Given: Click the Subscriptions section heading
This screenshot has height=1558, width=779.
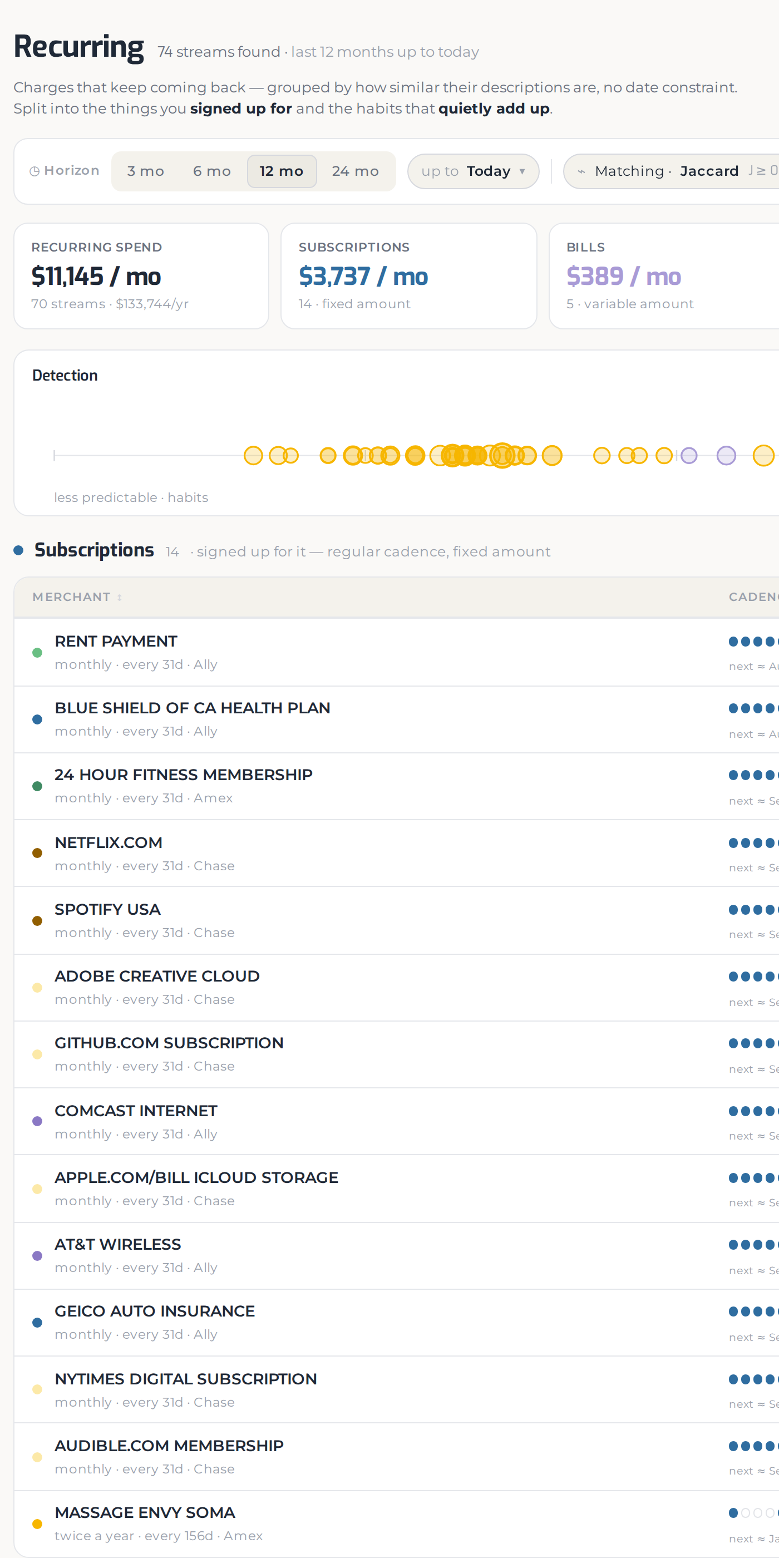Looking at the screenshot, I should pyautogui.click(x=93, y=550).
